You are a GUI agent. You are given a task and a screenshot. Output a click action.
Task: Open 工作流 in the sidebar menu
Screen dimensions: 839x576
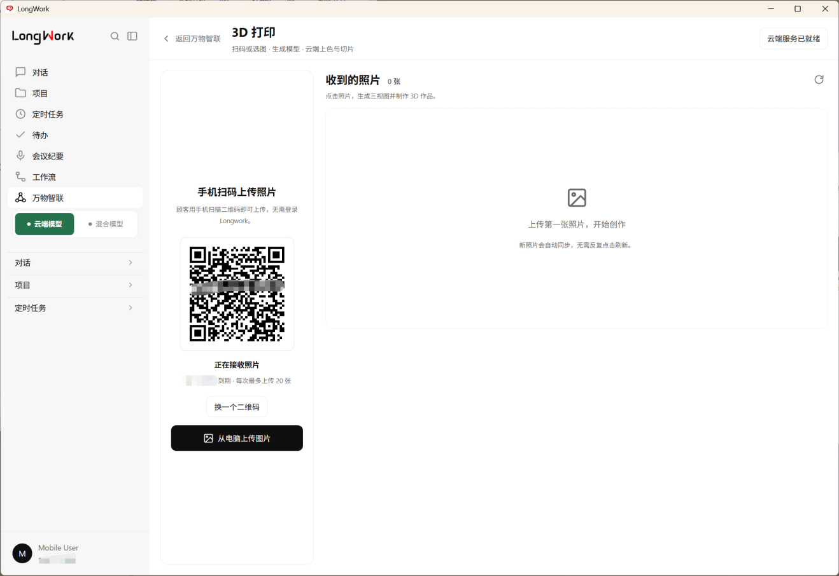(75, 177)
